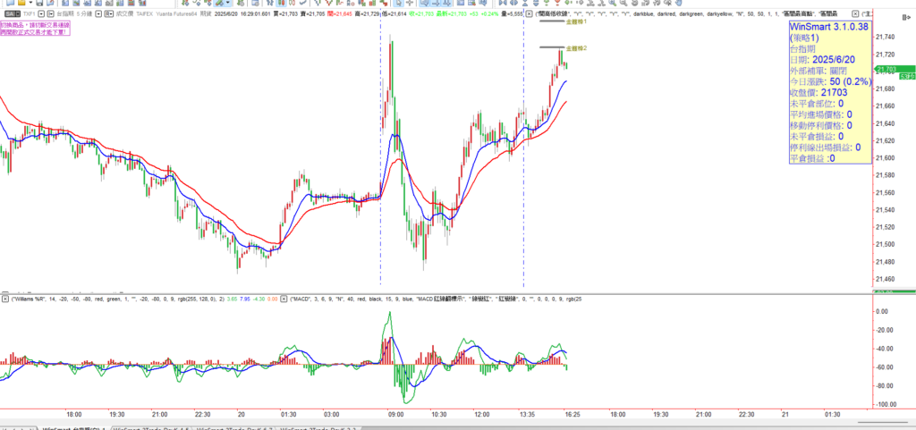Open the interval dropdown after 5 分鐘

pyautogui.click(x=98, y=13)
